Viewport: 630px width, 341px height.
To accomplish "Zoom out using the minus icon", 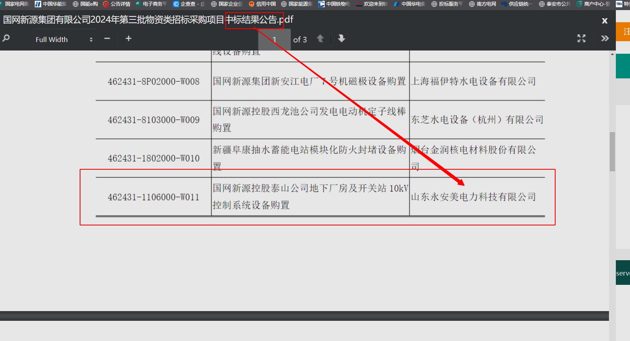I will tap(107, 38).
